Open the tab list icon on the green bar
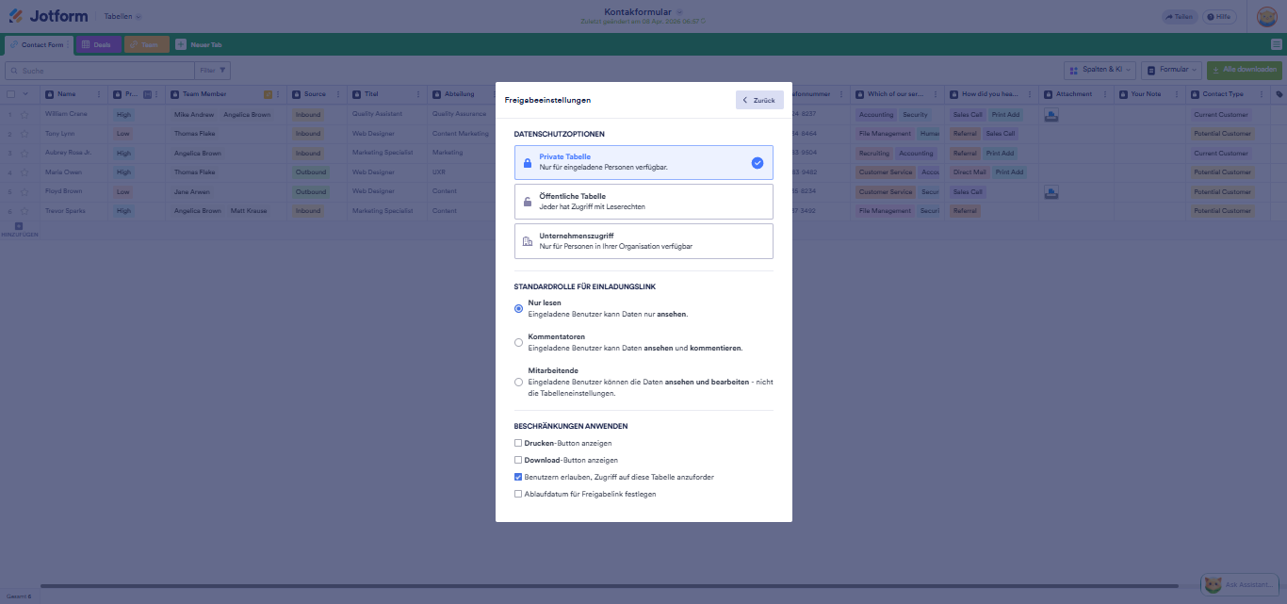 (1276, 44)
